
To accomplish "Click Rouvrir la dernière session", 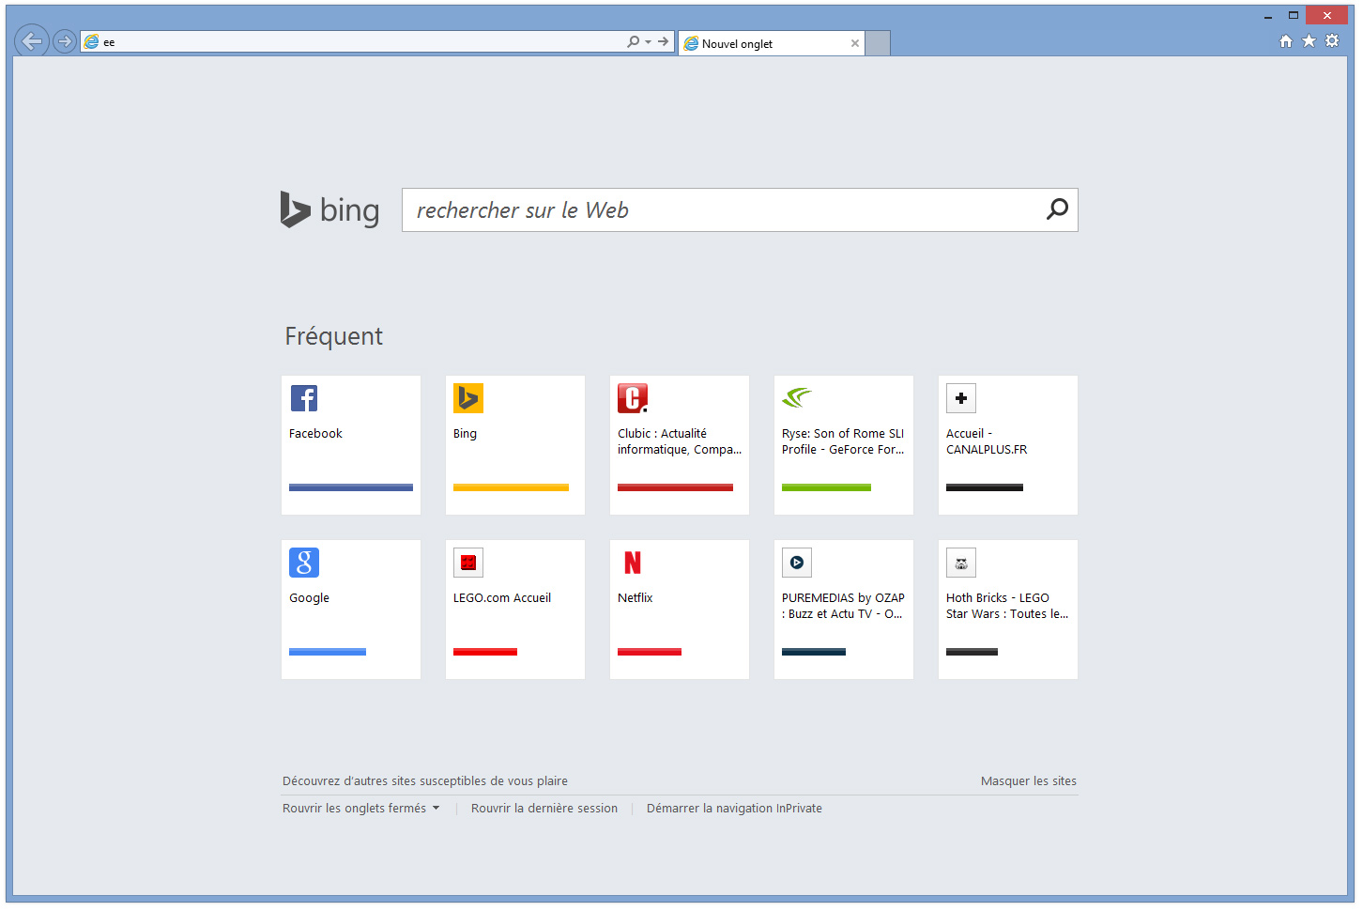I will click(544, 809).
